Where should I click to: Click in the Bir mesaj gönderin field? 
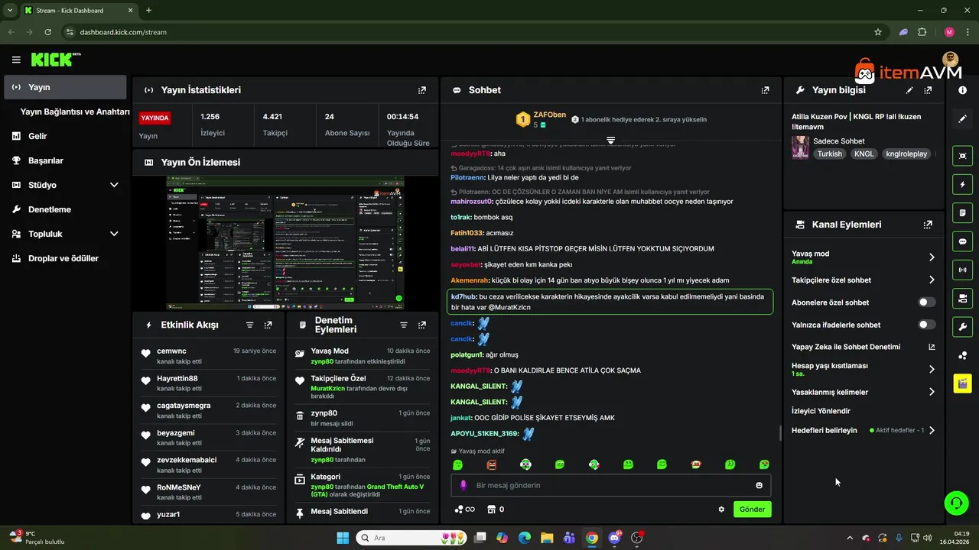point(610,485)
